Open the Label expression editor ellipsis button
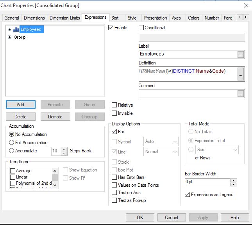 coord(240,54)
